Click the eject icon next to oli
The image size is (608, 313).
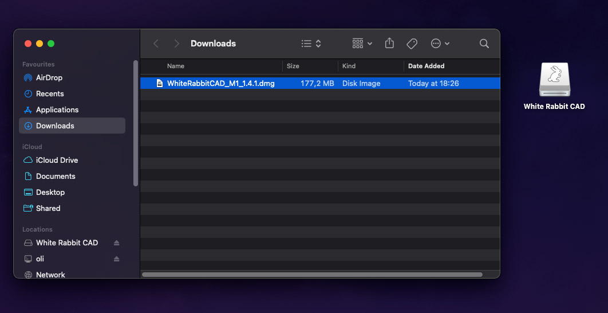117,259
